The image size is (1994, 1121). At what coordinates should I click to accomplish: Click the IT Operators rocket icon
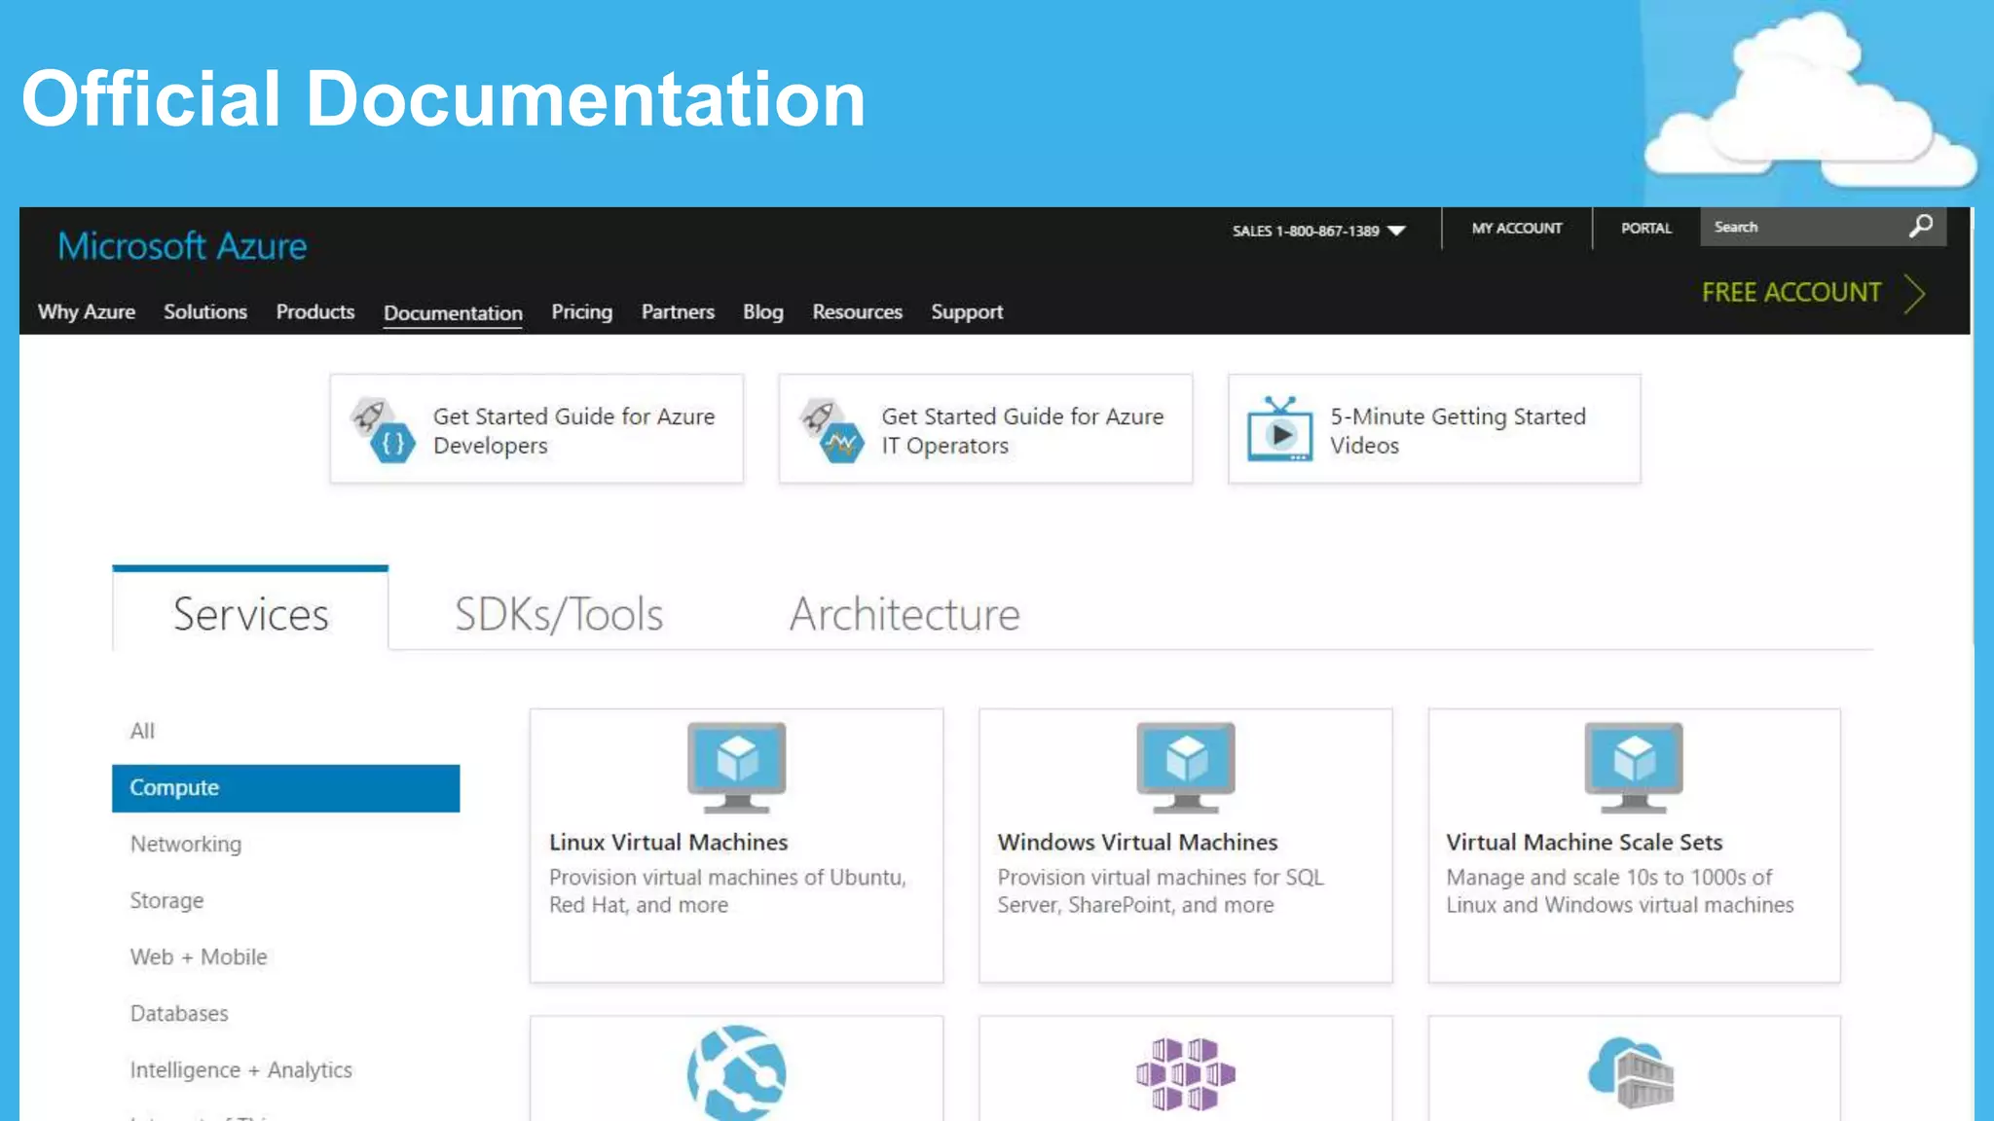click(831, 430)
